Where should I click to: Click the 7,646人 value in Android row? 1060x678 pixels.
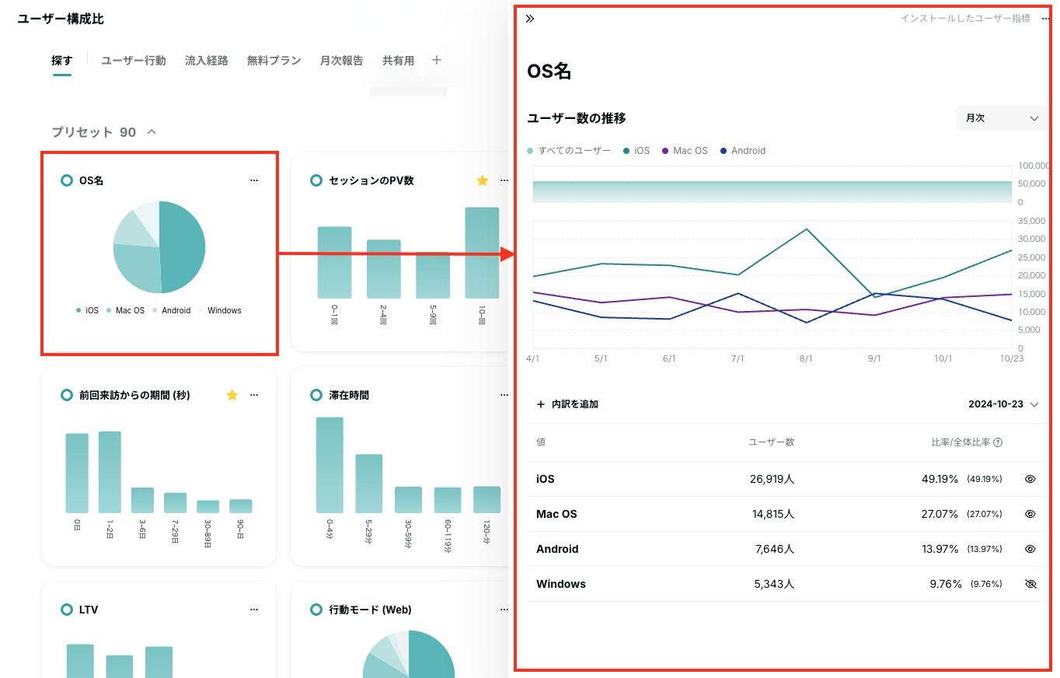tap(775, 549)
